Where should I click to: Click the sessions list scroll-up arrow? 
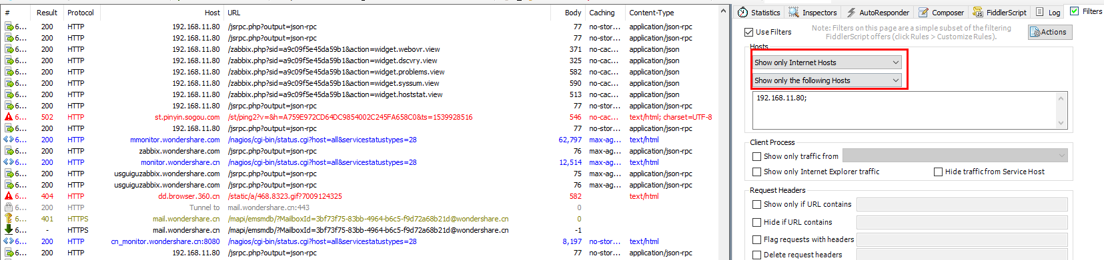[x=723, y=11]
